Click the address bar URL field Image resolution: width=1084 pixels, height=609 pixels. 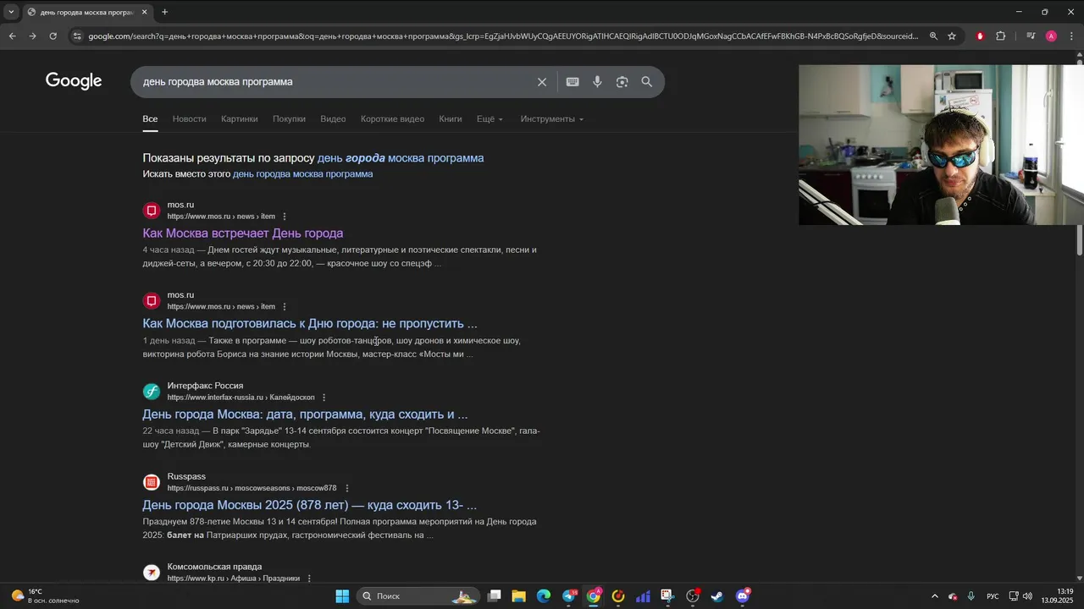pyautogui.click(x=503, y=36)
